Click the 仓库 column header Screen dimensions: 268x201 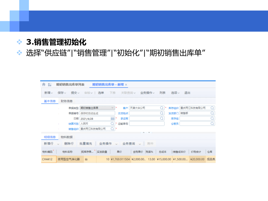tap(210, 152)
